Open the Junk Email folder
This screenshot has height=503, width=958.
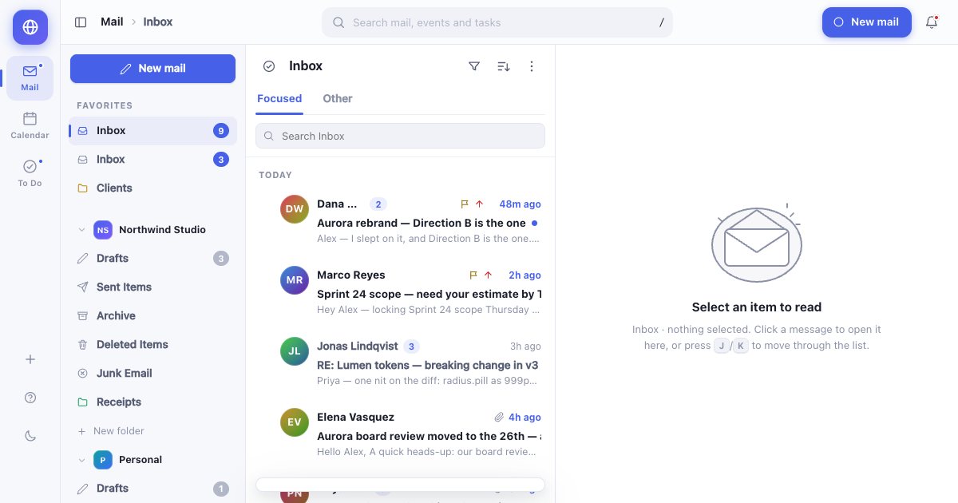pyautogui.click(x=152, y=374)
